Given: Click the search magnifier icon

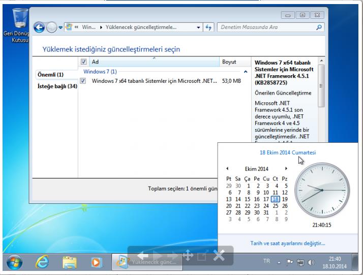Looking at the screenshot, I should tap(319, 27).
